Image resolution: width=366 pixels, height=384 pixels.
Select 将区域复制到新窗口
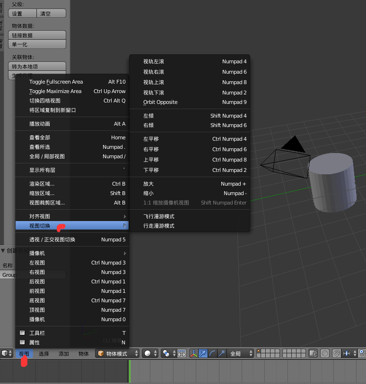[72, 110]
